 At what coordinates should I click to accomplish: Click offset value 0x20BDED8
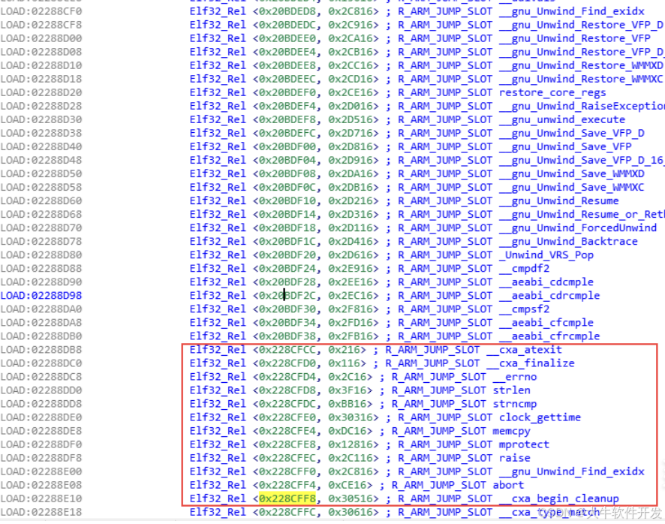[287, 11]
